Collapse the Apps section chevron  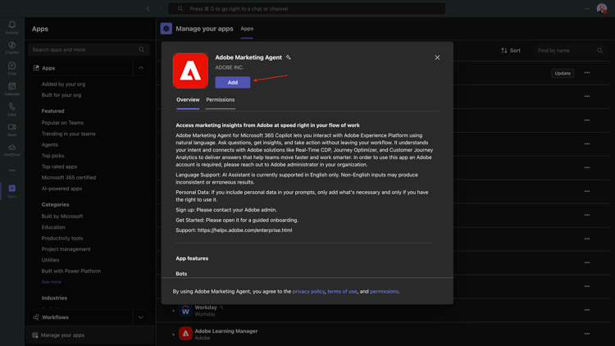pyautogui.click(x=141, y=68)
